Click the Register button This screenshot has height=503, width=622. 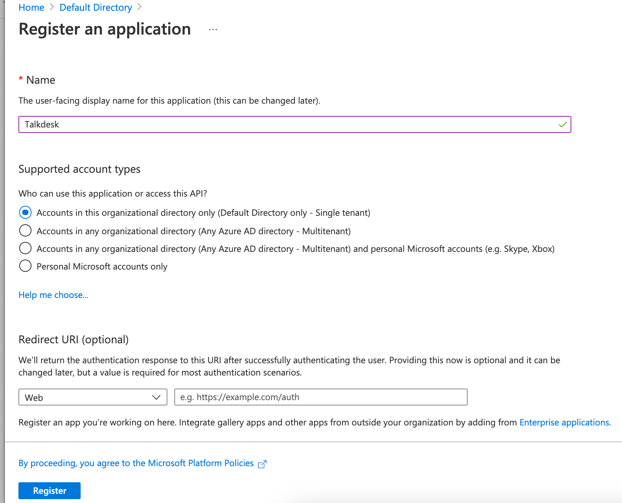(50, 491)
